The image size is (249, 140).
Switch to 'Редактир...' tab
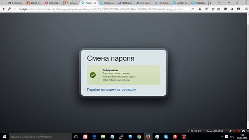[199, 3]
